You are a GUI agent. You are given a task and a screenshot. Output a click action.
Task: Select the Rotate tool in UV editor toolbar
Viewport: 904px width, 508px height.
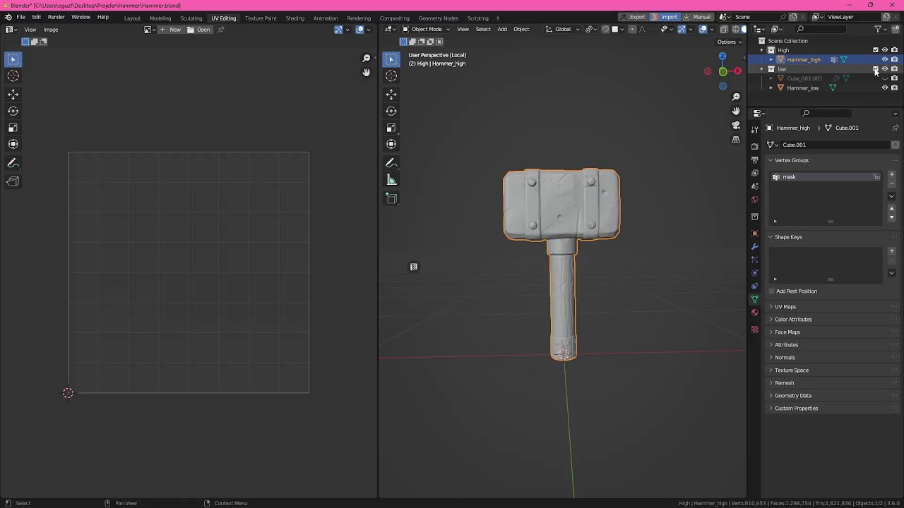pyautogui.click(x=13, y=111)
